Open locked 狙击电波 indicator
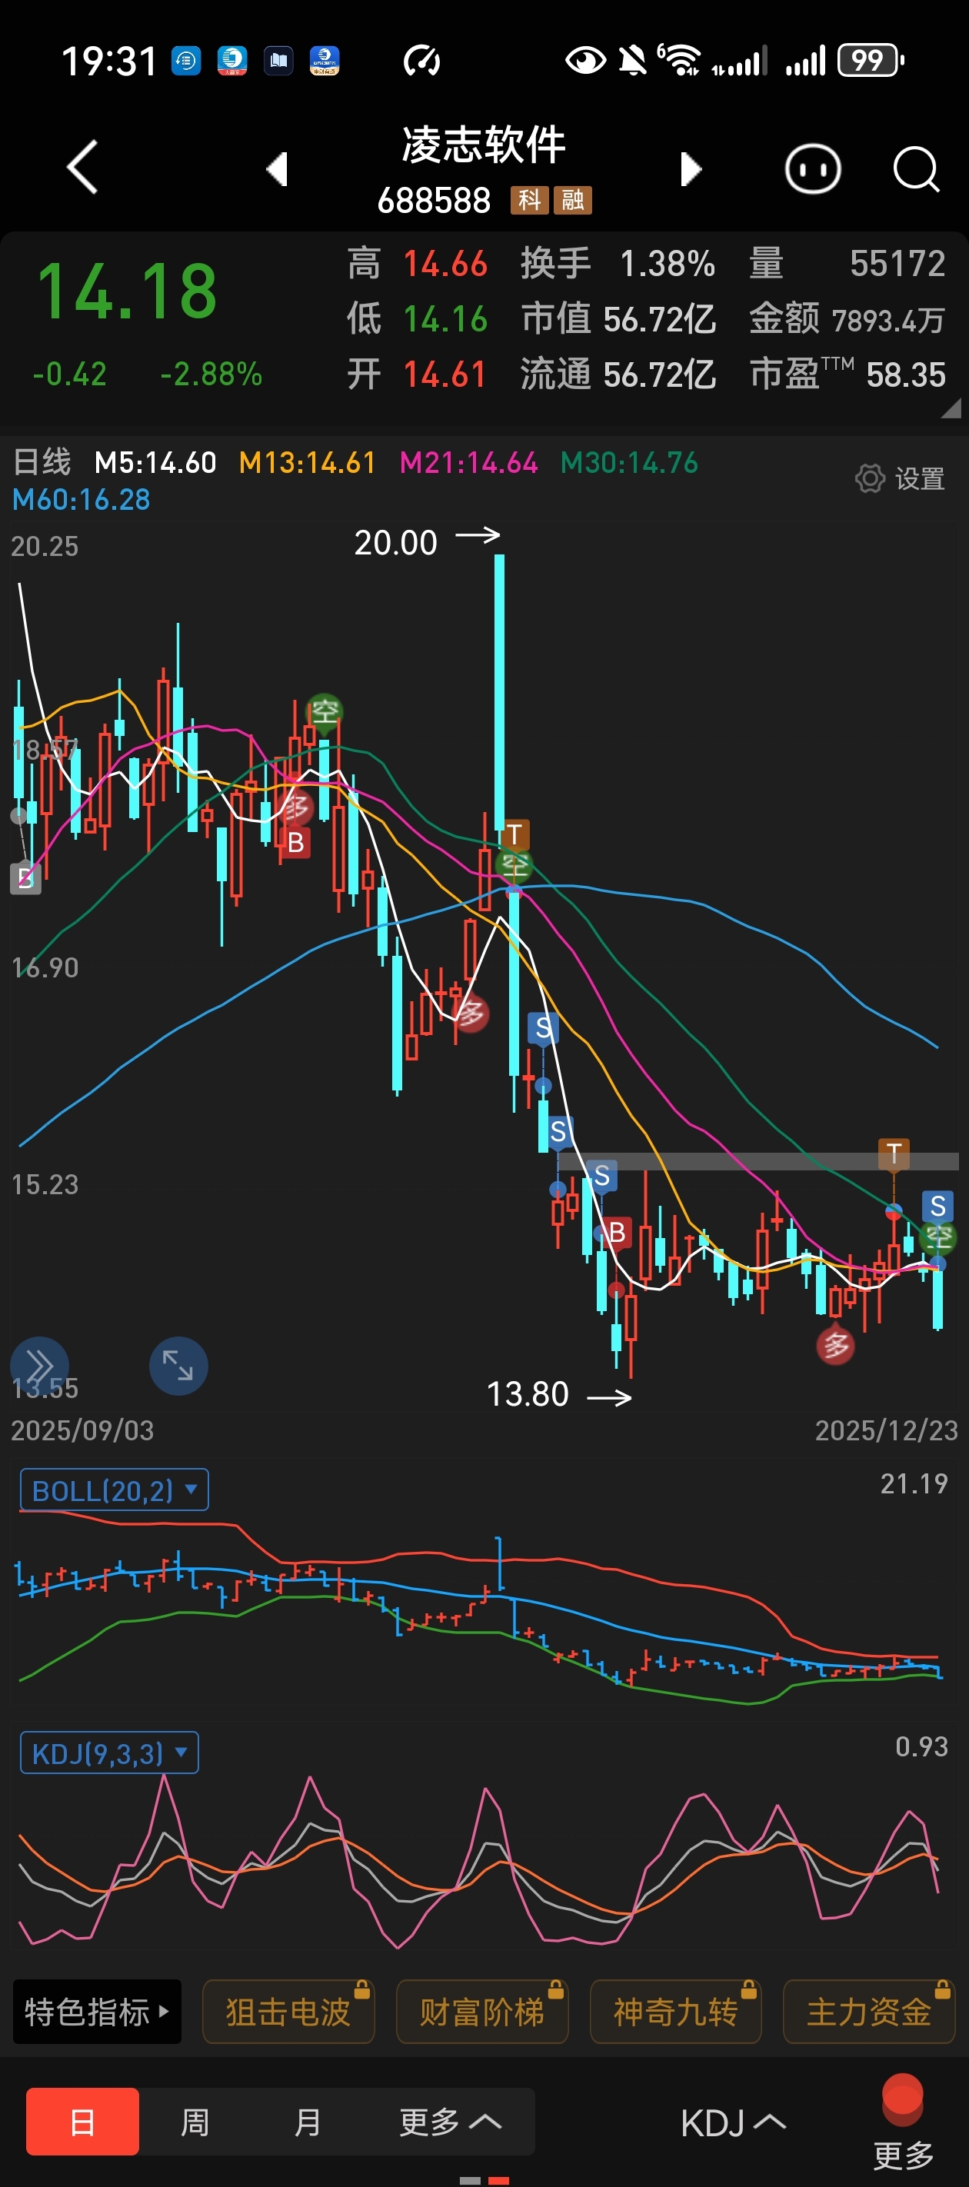Screen dimensions: 969x2187 (288, 2012)
